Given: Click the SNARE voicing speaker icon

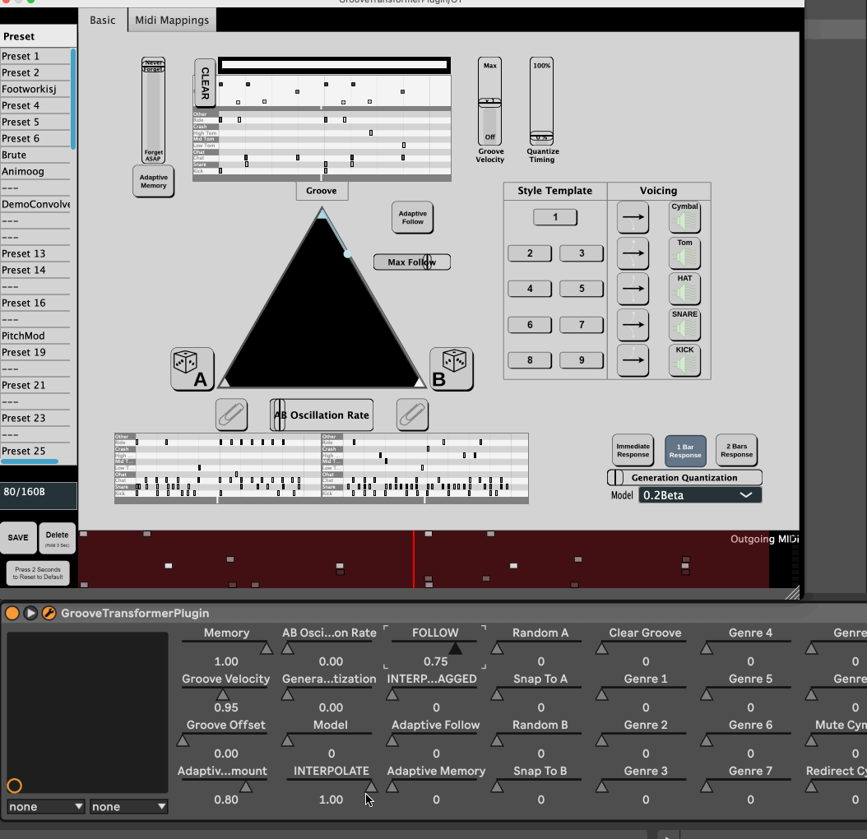Looking at the screenshot, I should tap(684, 326).
